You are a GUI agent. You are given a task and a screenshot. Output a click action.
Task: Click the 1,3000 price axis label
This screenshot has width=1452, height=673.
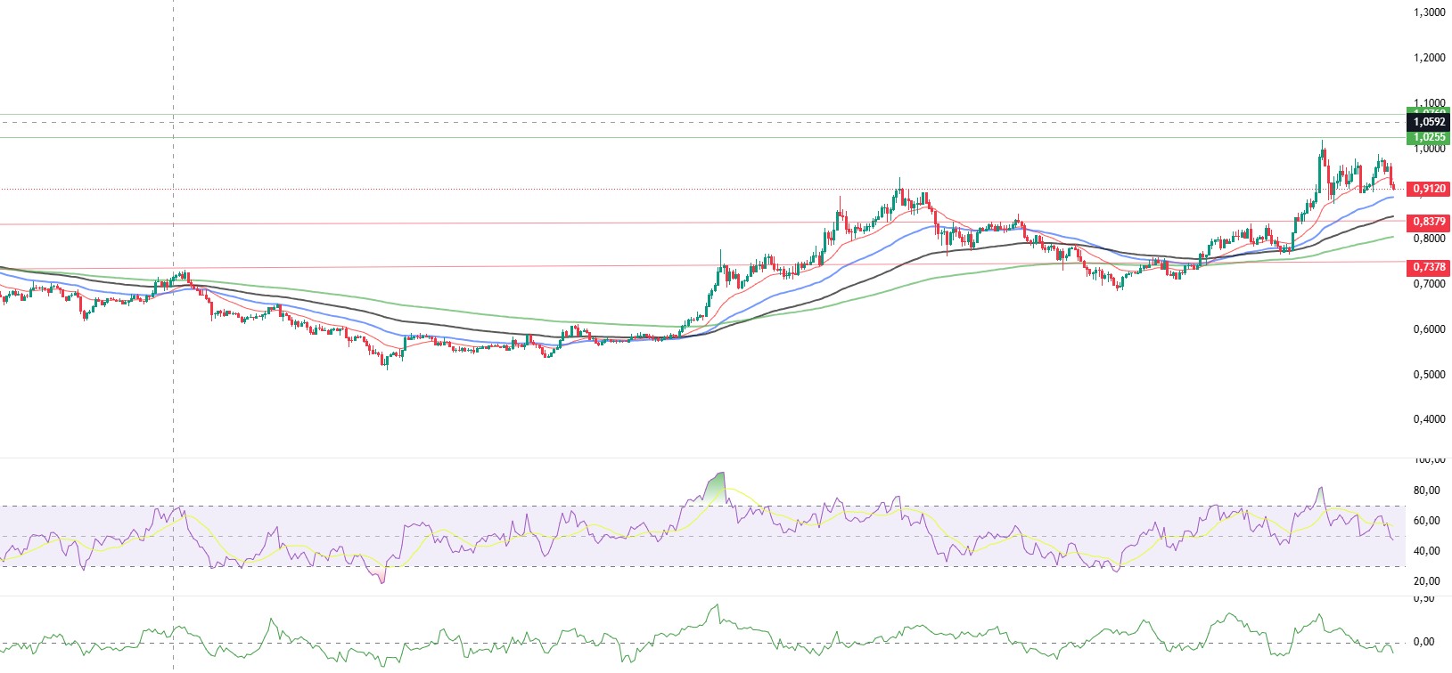(x=1430, y=12)
